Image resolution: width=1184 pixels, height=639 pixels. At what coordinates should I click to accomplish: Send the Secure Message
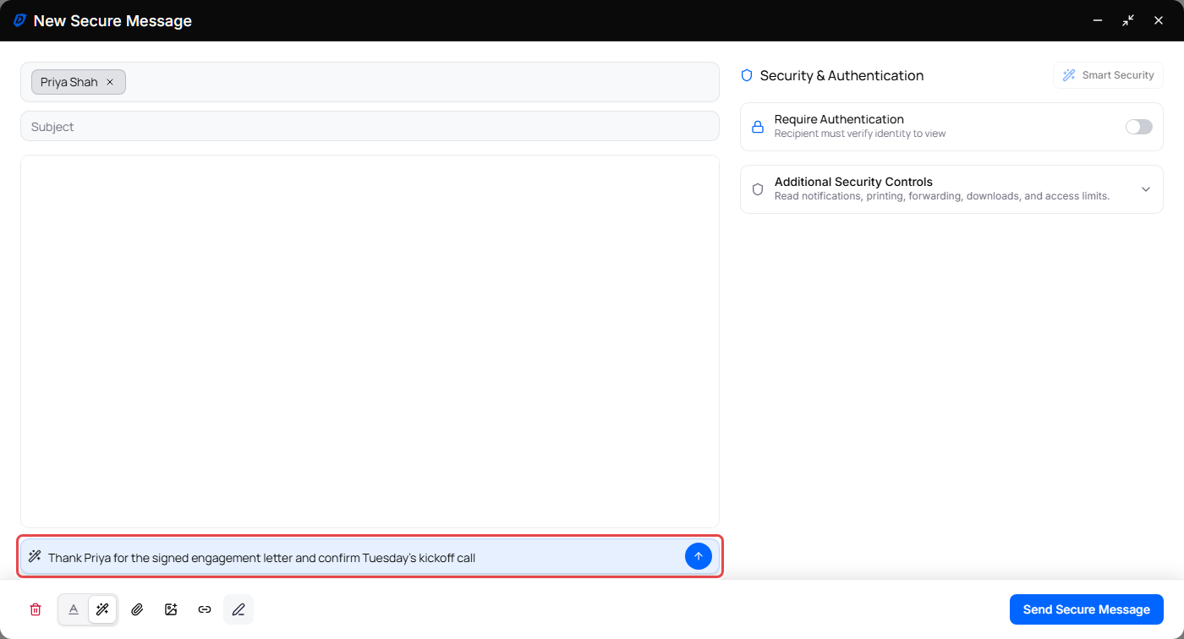[1087, 609]
